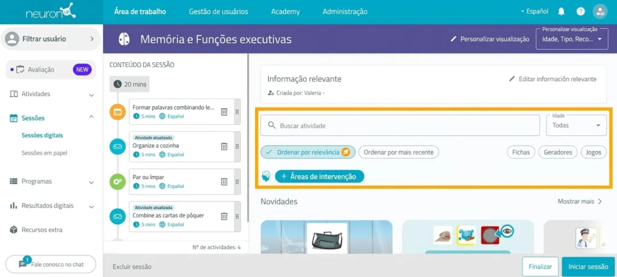The image size is (617, 277).
Task: Delete Combine as cartas de pôquer activity
Action: [224, 216]
